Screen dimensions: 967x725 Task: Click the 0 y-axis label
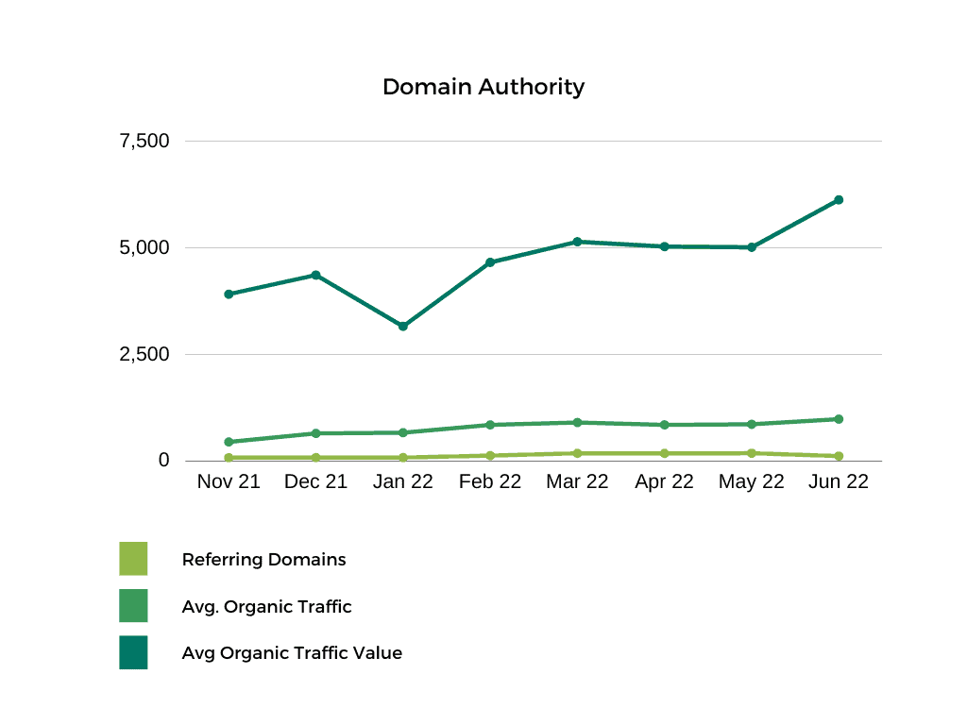163,460
